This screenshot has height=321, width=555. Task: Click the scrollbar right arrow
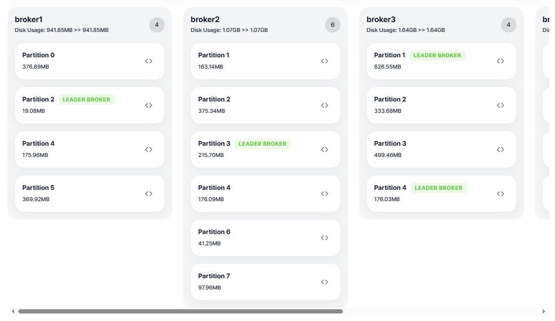tap(544, 312)
